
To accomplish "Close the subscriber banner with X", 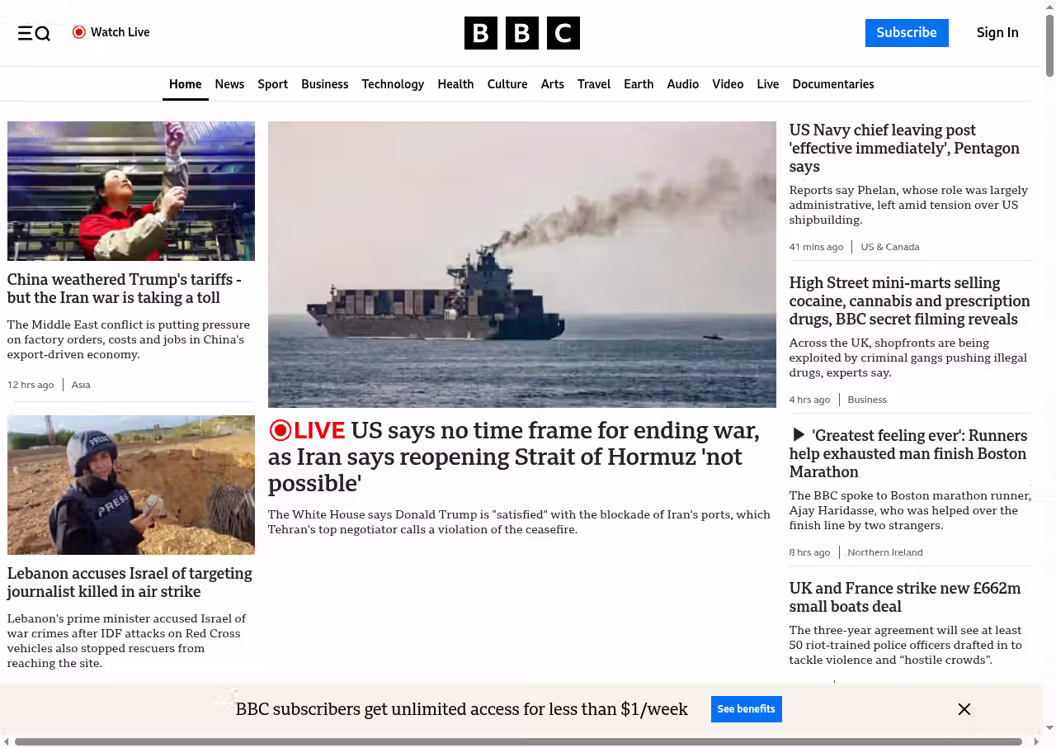I will tap(964, 709).
